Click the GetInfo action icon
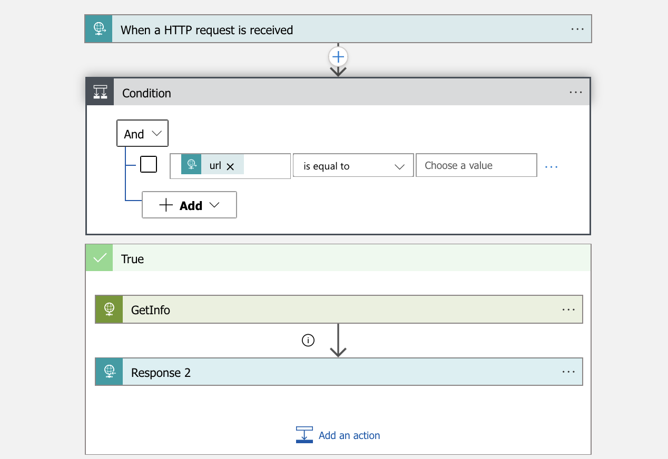 point(109,310)
